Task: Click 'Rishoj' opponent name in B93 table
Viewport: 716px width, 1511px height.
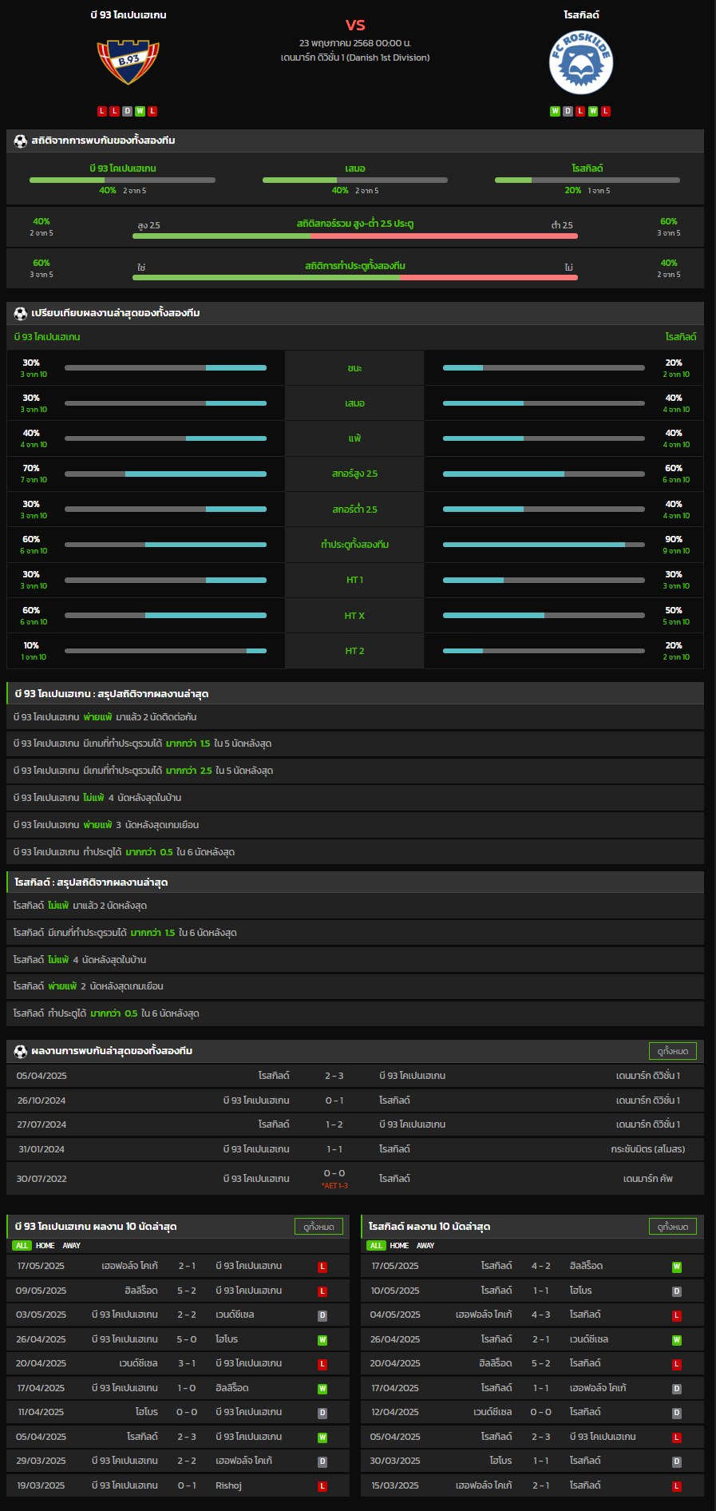Action: click(x=228, y=1485)
